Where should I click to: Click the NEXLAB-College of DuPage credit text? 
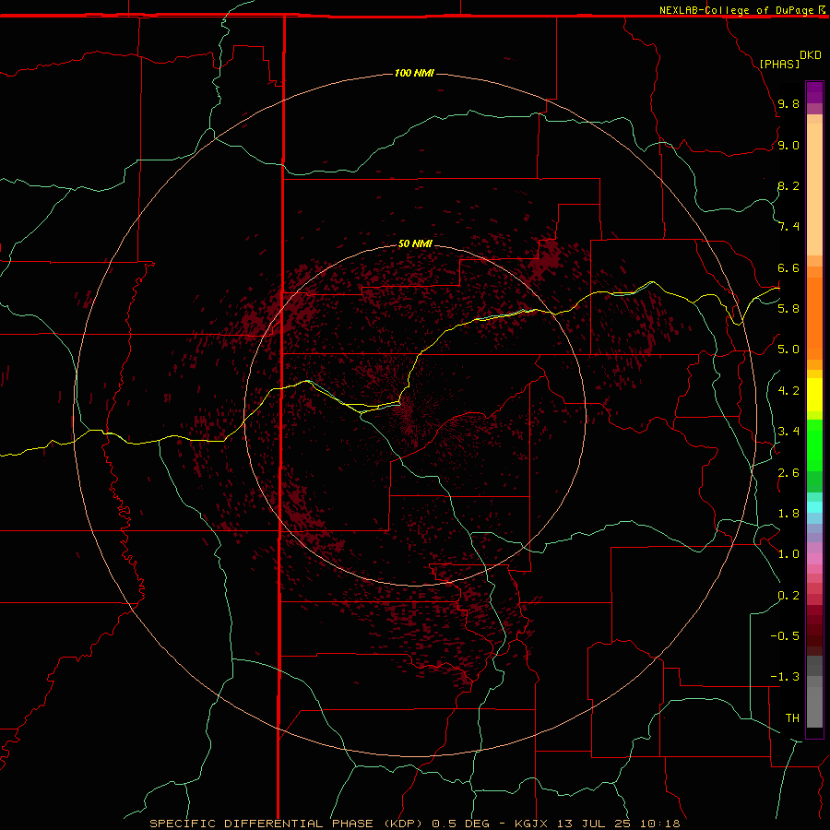(736, 10)
